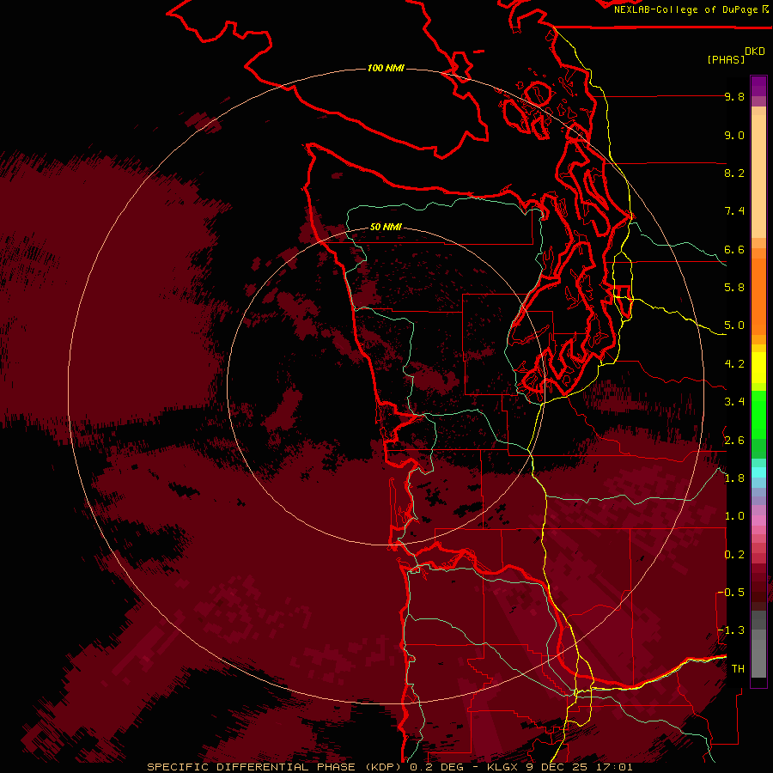Click the 7.4 scale value
Screen dimensions: 773x773
pyautogui.click(x=734, y=211)
